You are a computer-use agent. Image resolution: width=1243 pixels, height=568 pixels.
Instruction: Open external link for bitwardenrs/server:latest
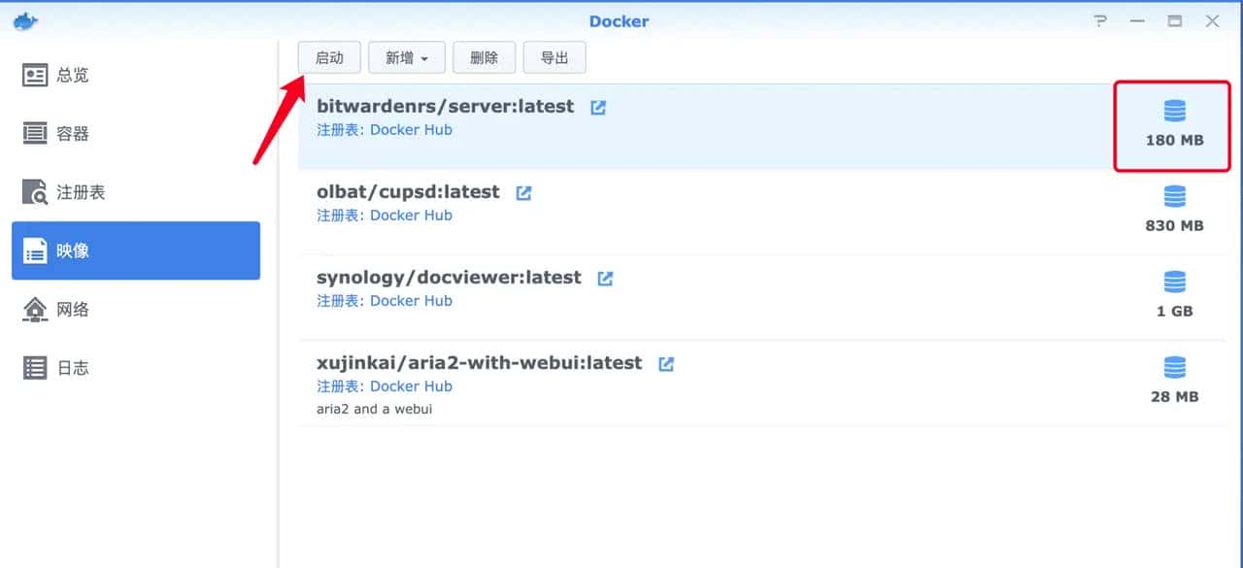coord(598,108)
